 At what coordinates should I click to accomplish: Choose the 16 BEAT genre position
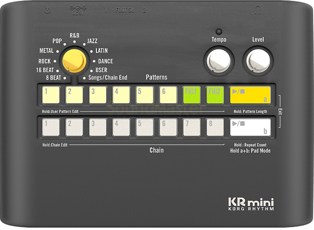click(x=45, y=70)
